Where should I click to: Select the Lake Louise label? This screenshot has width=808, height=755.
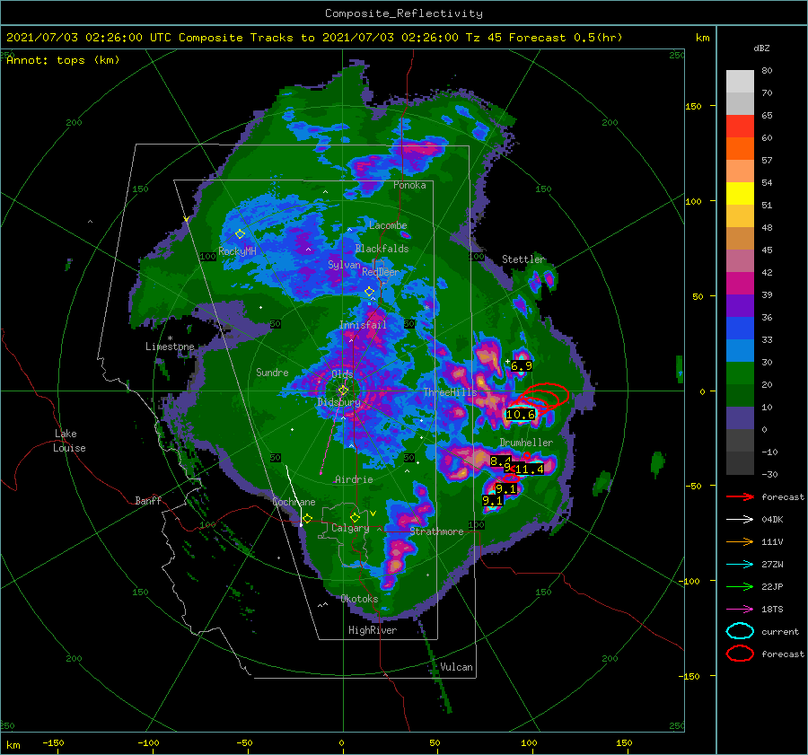tap(70, 441)
